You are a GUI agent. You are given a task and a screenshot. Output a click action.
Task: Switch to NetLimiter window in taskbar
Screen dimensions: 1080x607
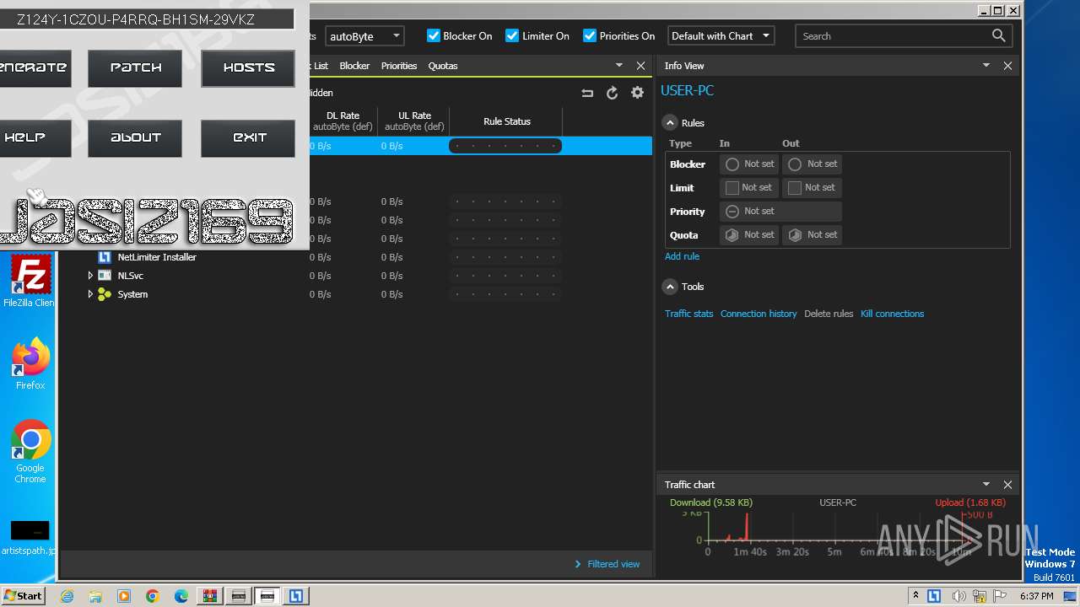[296, 596]
